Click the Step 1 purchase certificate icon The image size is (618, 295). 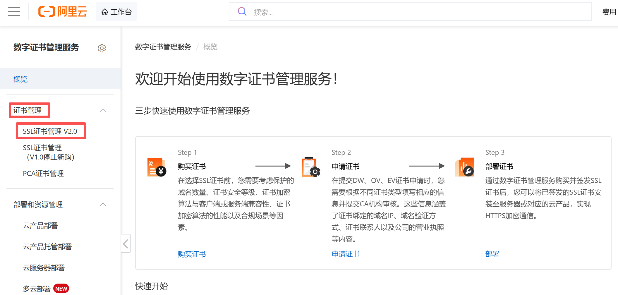157,167
